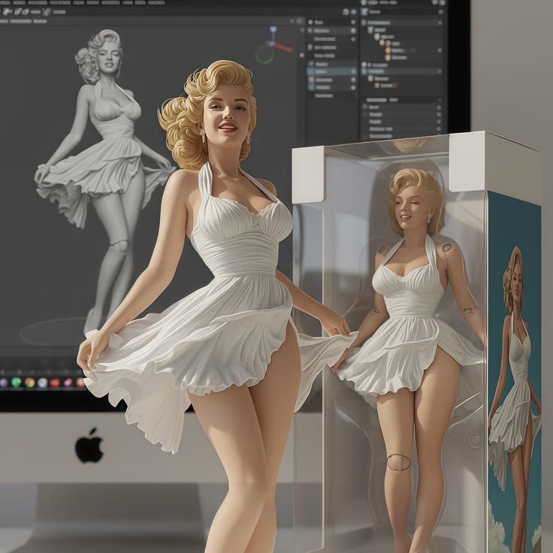Select the blue highlighted row in the middle panel list
553x553 pixels.
(332, 71)
